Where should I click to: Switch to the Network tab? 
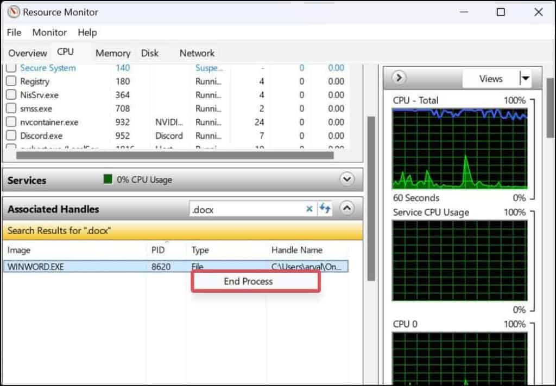click(x=197, y=53)
